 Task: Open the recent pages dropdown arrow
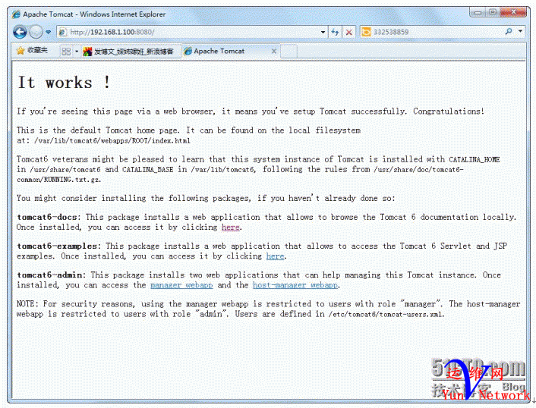[x=48, y=32]
